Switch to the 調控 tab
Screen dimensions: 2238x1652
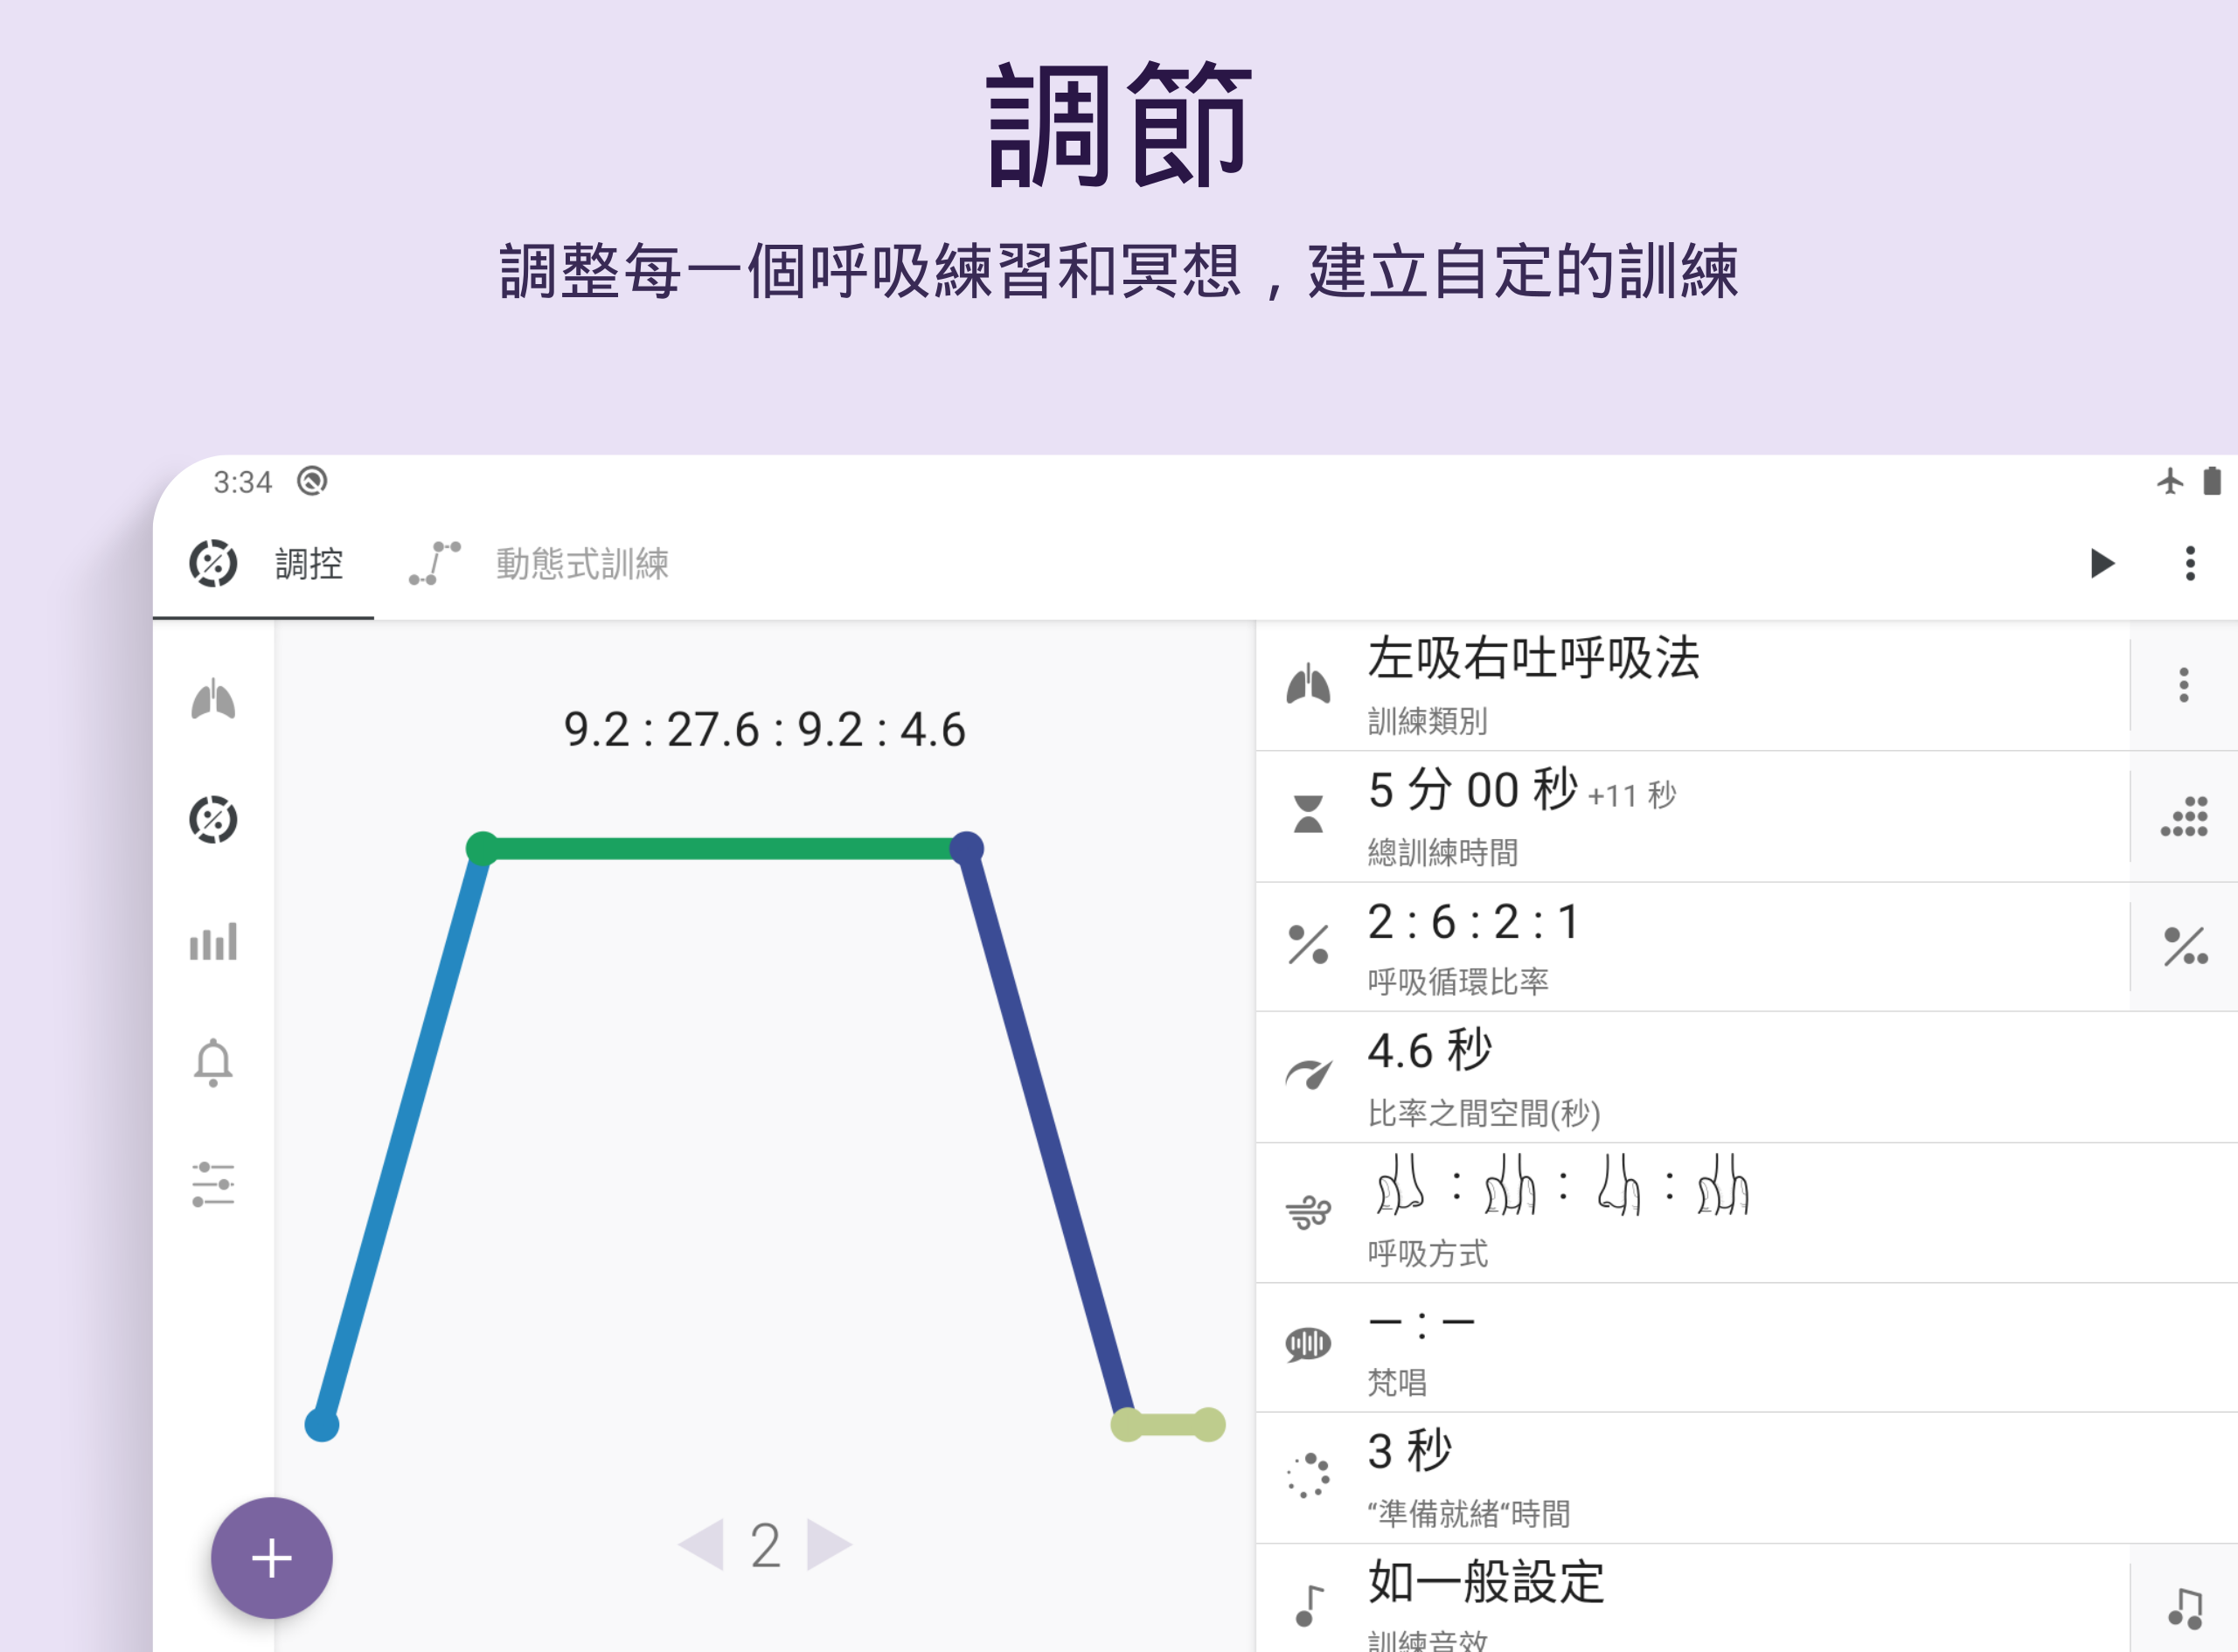(265, 564)
